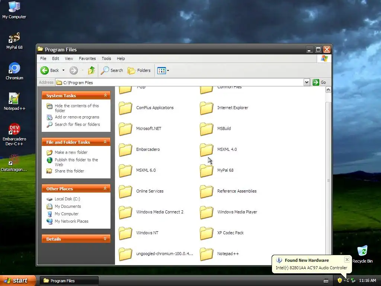Click Publish this folder to the Web

76,162
